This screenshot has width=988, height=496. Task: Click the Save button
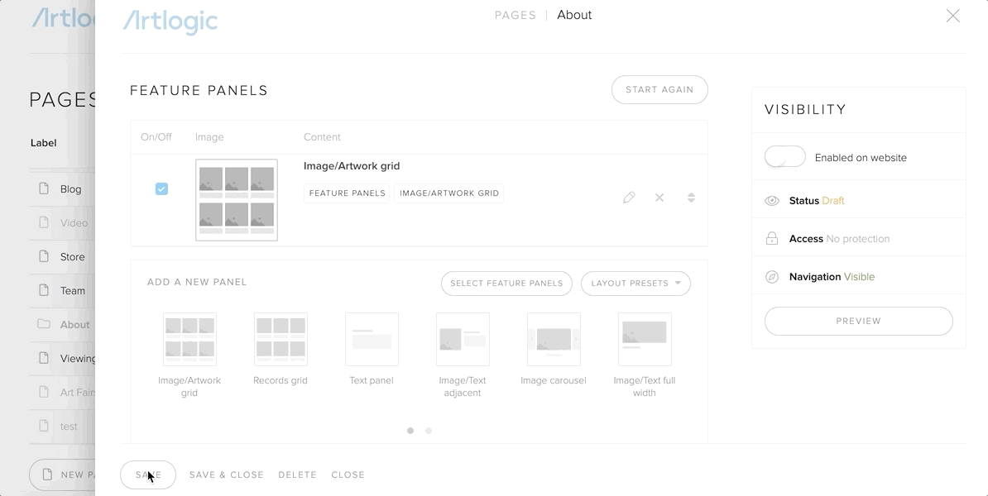(x=148, y=475)
